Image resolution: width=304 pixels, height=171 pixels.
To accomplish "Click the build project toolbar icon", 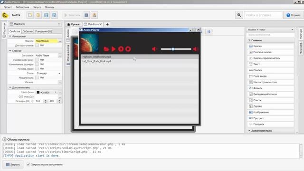I will point(95,15).
